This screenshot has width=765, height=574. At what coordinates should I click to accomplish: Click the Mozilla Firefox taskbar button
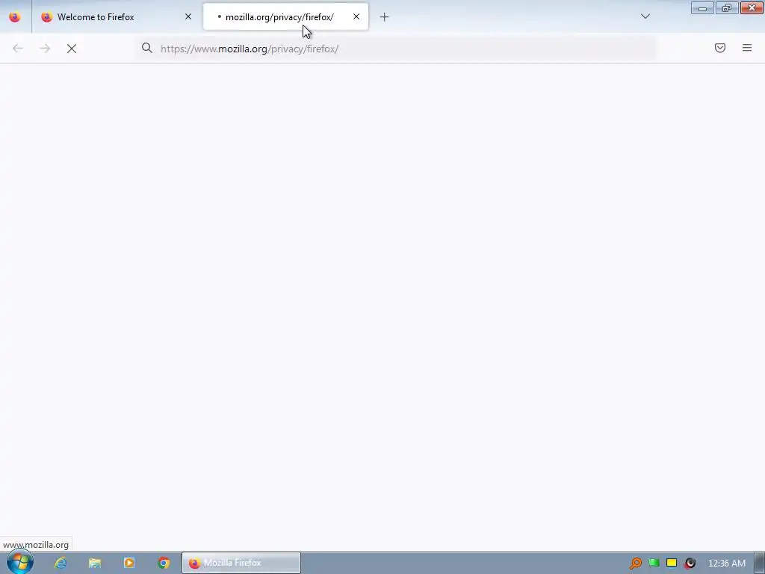click(241, 563)
